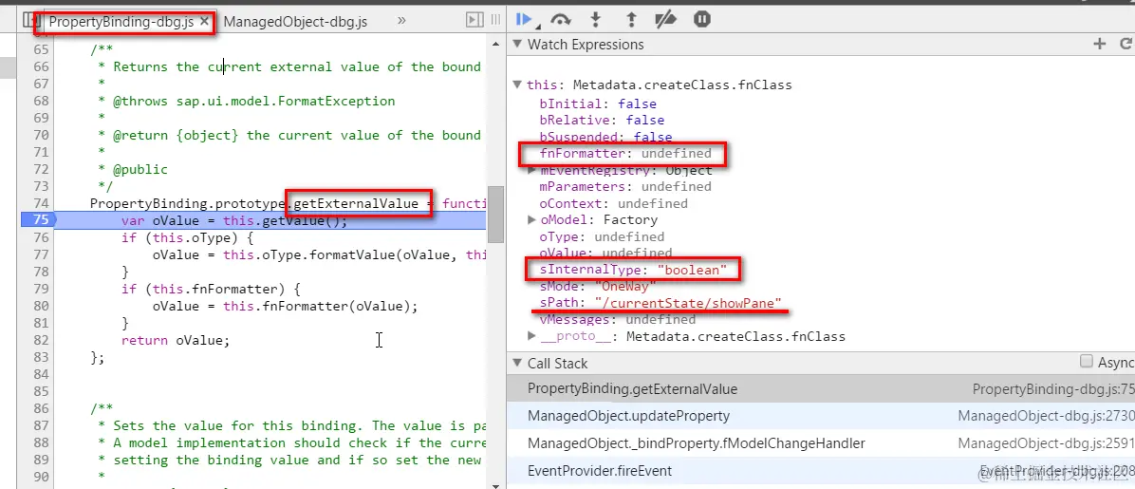Set a breakpoint on line 74
Screen dimensions: 1135x489
pyautogui.click(x=41, y=203)
